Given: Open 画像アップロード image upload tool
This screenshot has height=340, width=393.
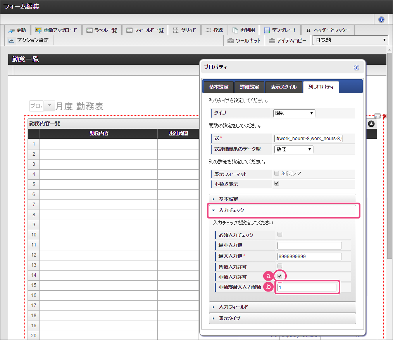Looking at the screenshot, I should pyautogui.click(x=56, y=30).
